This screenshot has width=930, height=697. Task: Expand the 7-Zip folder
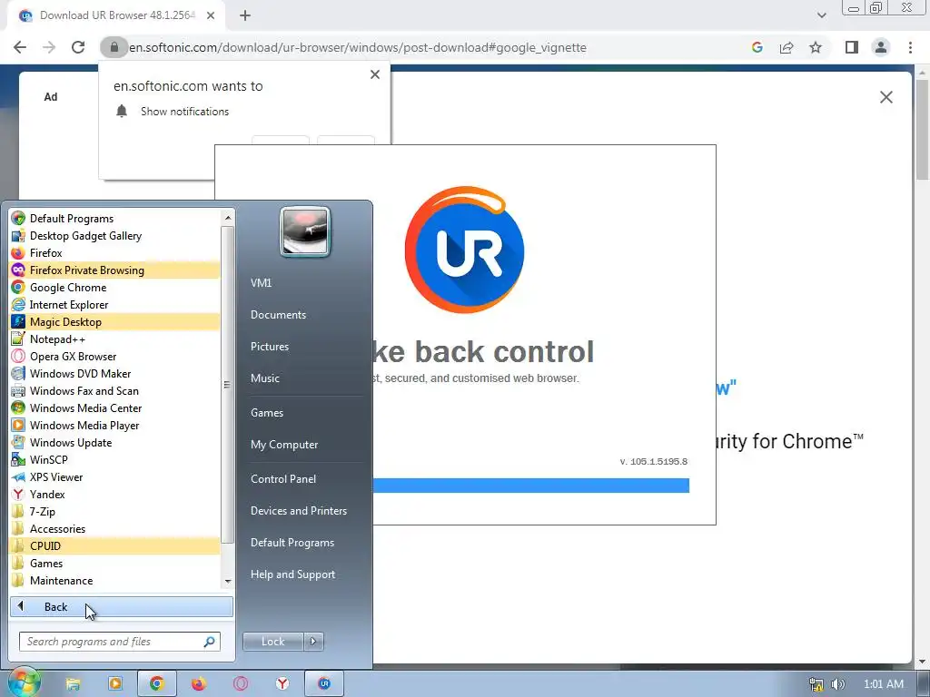(x=115, y=511)
